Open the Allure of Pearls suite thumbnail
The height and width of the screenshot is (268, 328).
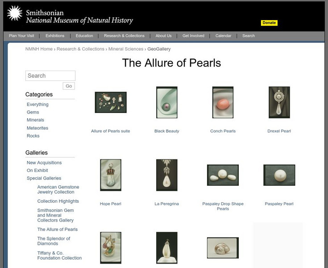coord(111,102)
